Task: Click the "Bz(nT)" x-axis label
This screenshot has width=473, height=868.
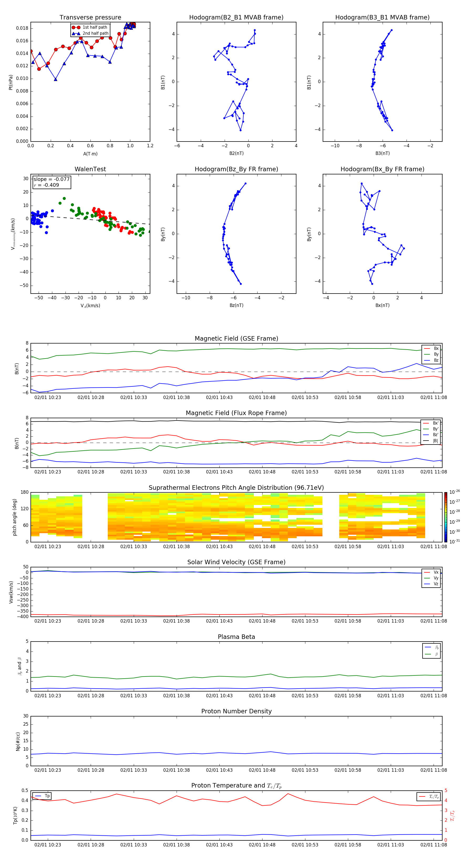Action: (x=236, y=305)
